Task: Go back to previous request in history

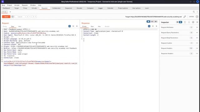Action: click(x=28, y=16)
